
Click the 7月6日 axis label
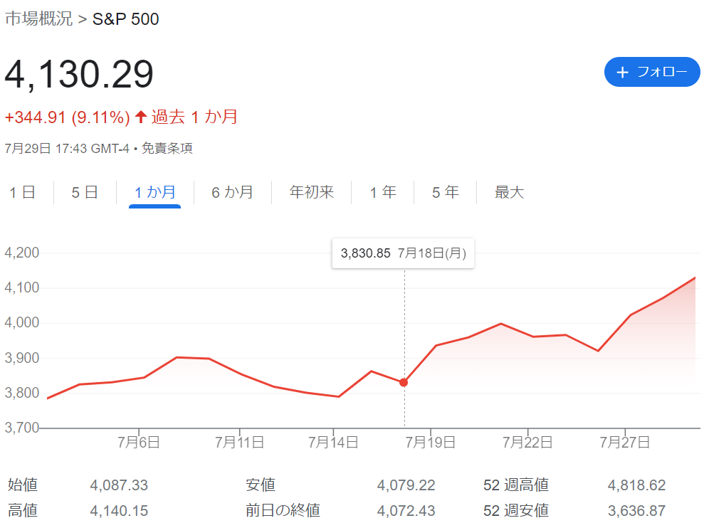(x=139, y=442)
